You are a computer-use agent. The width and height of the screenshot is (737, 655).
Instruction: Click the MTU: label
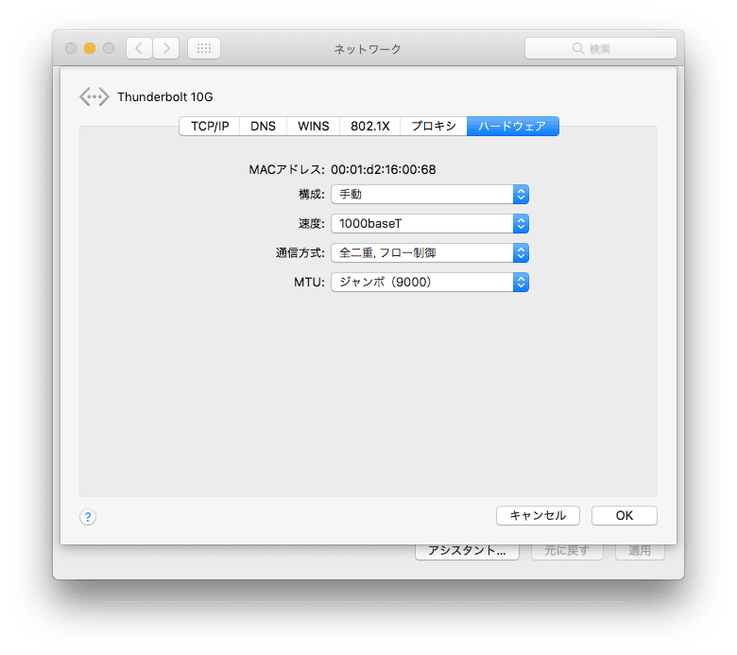tap(309, 282)
